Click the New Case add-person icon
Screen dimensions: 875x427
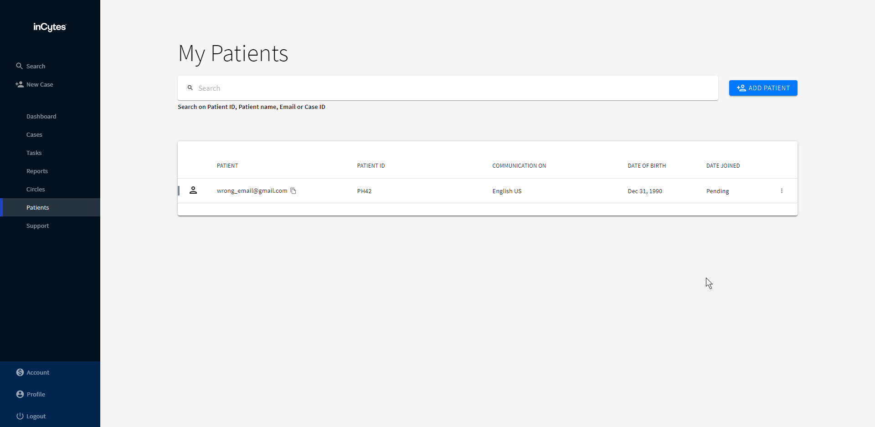click(x=19, y=84)
